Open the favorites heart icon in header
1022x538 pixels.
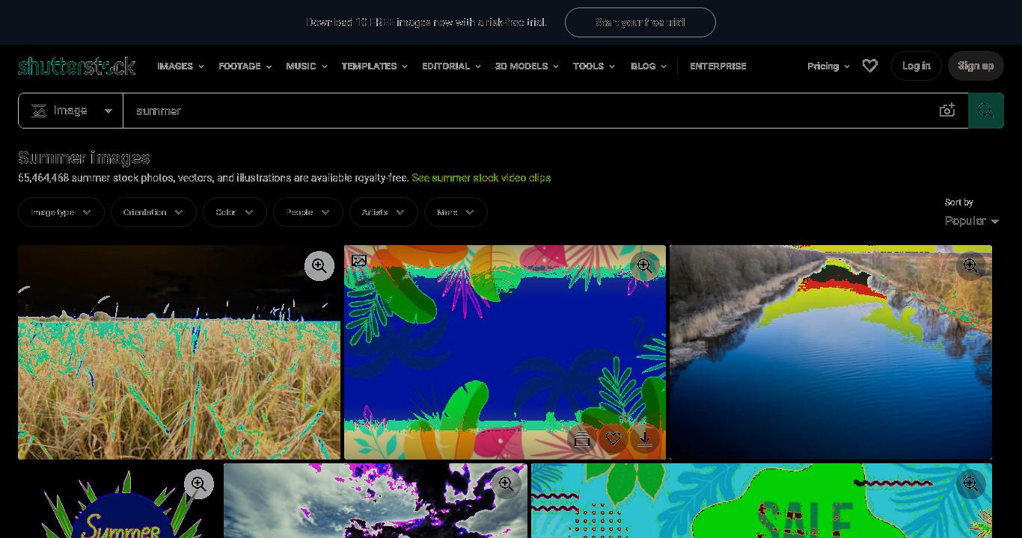(869, 66)
